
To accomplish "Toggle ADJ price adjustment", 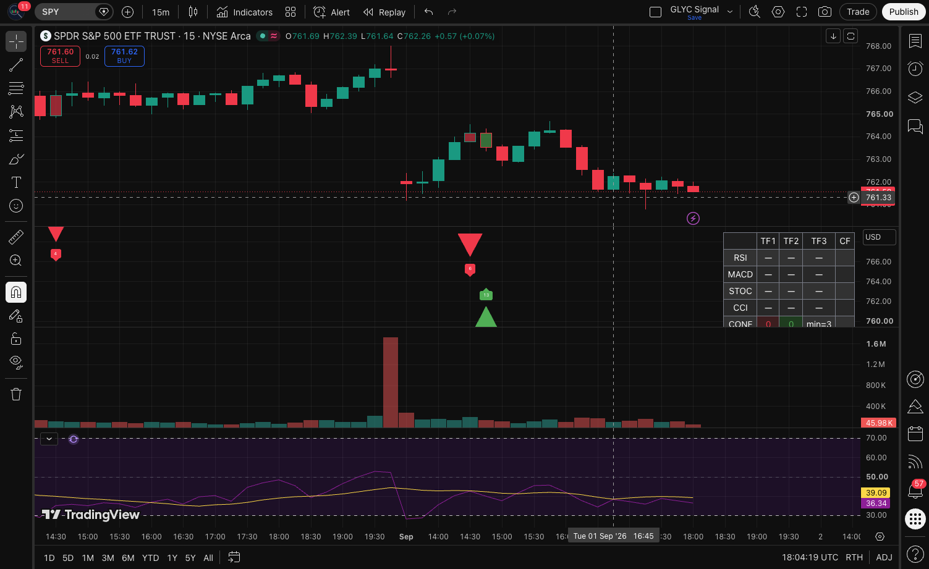I will tap(884, 557).
